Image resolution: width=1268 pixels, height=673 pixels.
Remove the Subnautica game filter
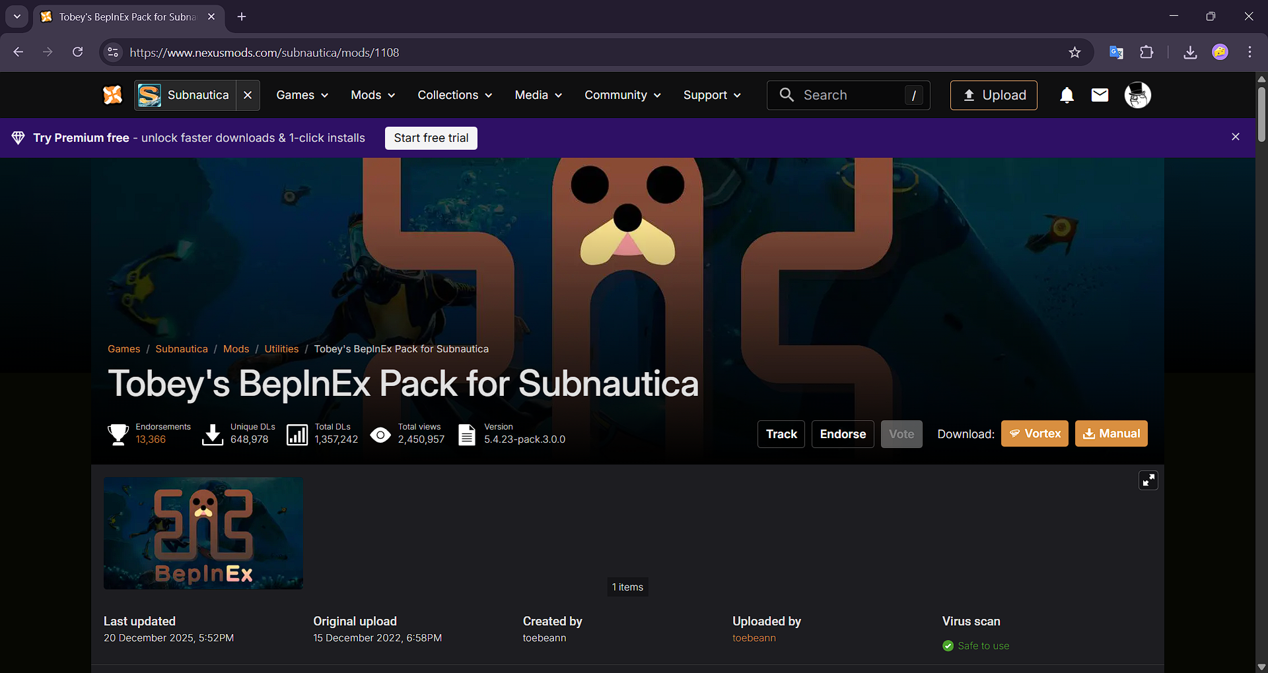(x=248, y=95)
